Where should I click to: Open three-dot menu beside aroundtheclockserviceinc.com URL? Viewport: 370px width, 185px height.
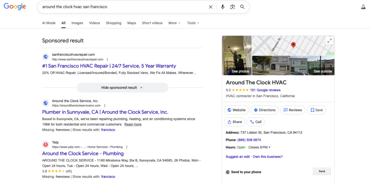[105, 106]
